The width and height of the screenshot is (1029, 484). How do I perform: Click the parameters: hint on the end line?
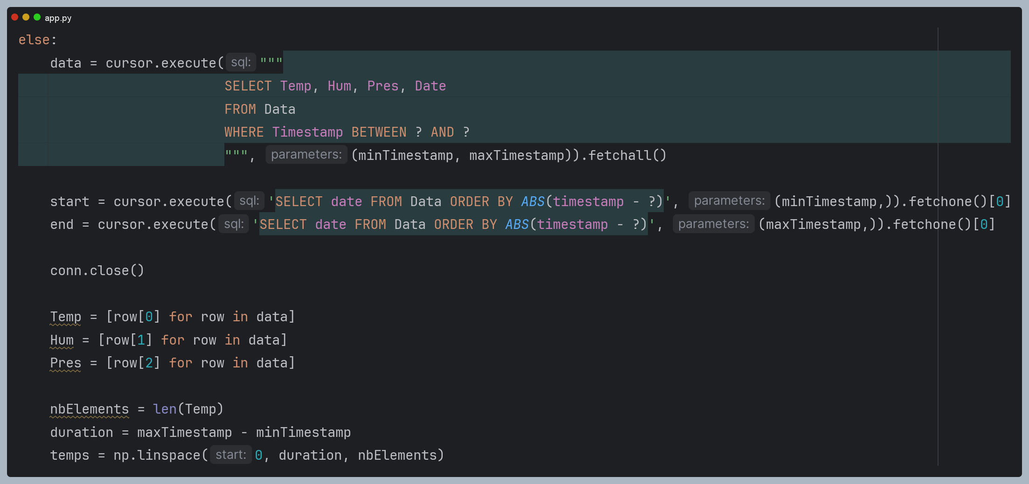pyautogui.click(x=713, y=224)
